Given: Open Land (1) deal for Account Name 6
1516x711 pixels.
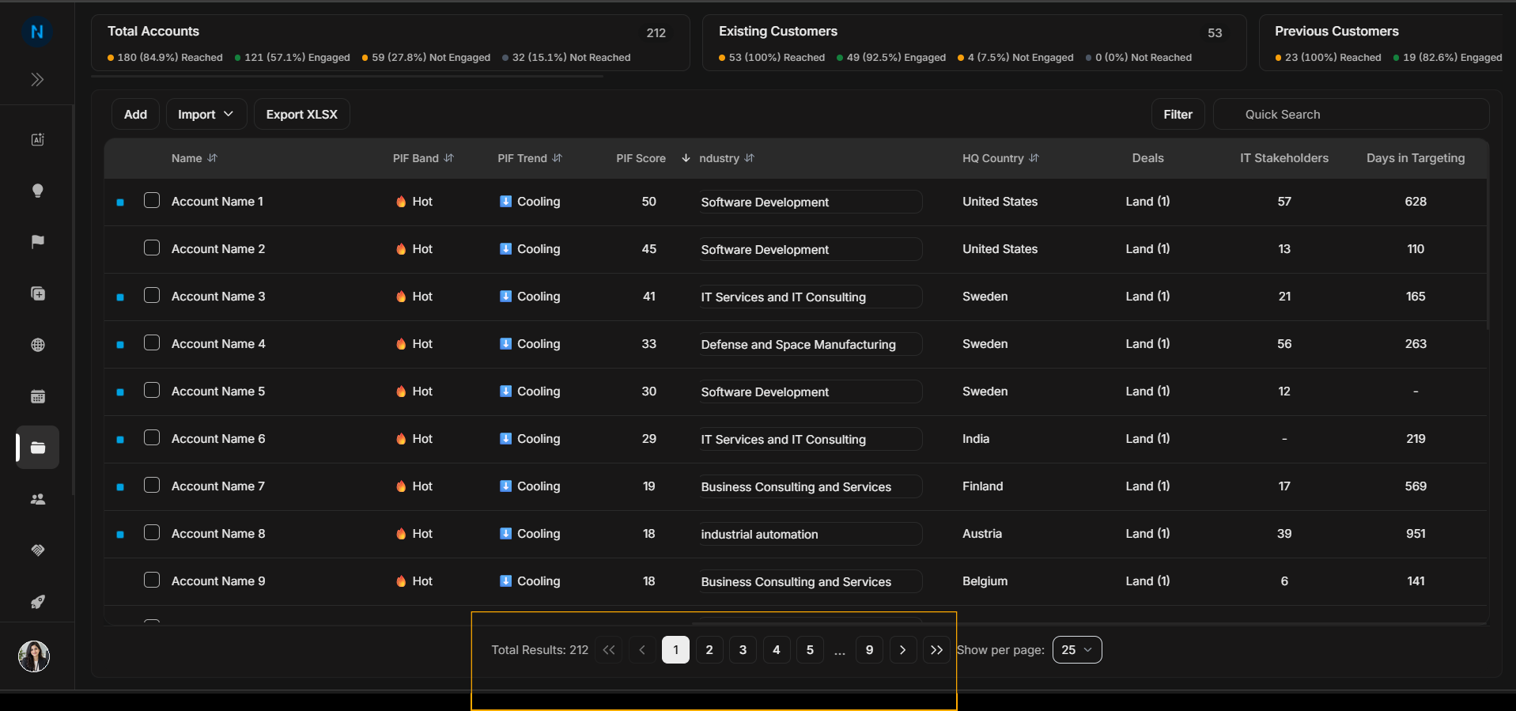Looking at the screenshot, I should click(1147, 439).
